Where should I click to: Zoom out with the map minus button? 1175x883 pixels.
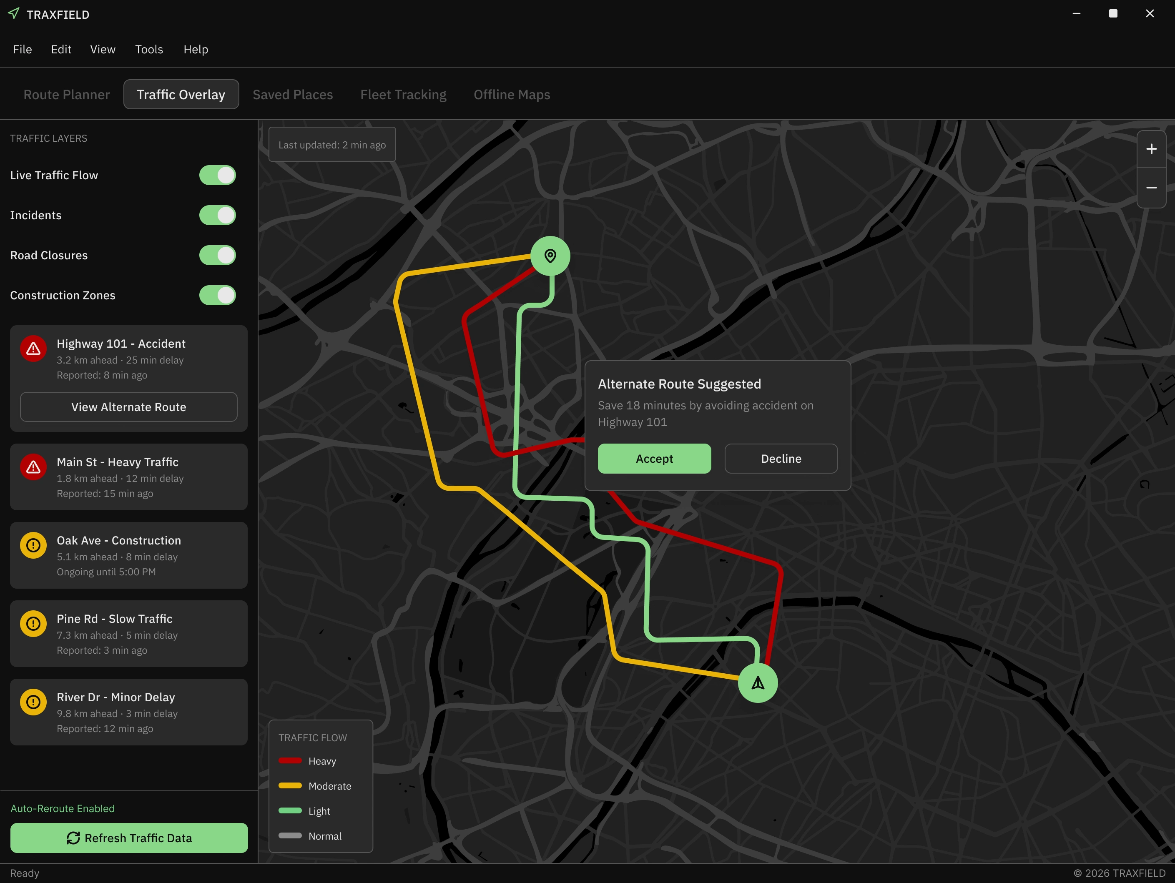coord(1151,188)
